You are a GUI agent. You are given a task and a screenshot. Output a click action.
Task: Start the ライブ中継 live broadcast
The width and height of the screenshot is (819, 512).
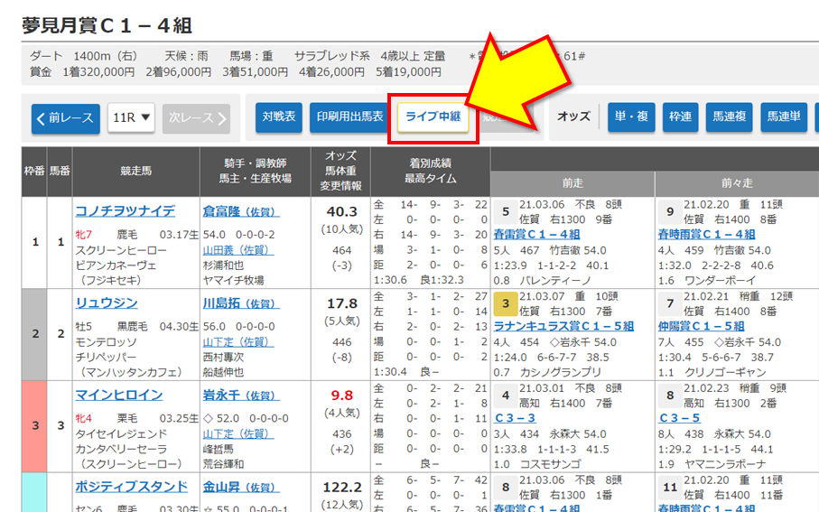pyautogui.click(x=433, y=117)
